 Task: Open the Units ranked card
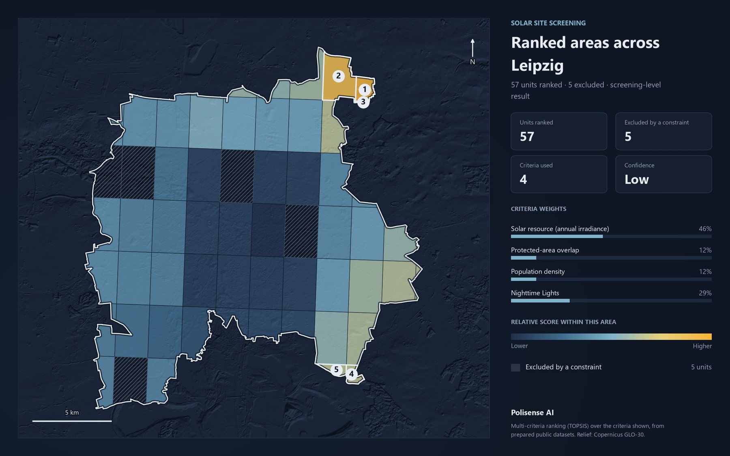click(x=559, y=131)
